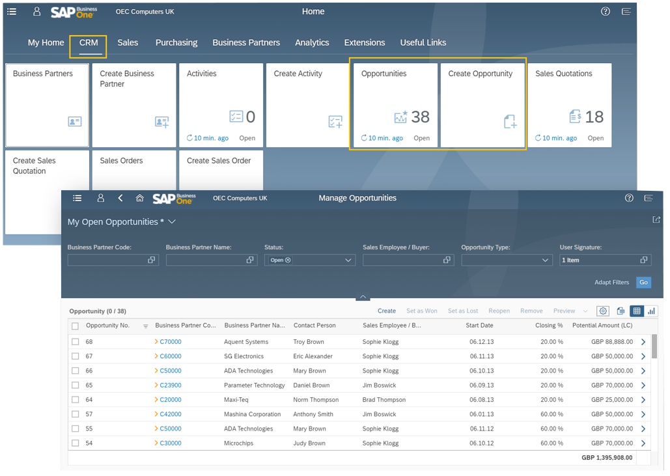
Task: Switch to chart view
Action: point(651,311)
